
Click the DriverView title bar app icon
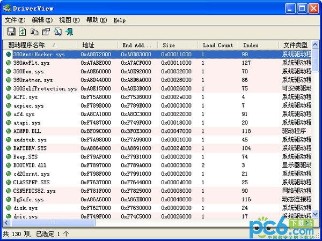(x=7, y=9)
